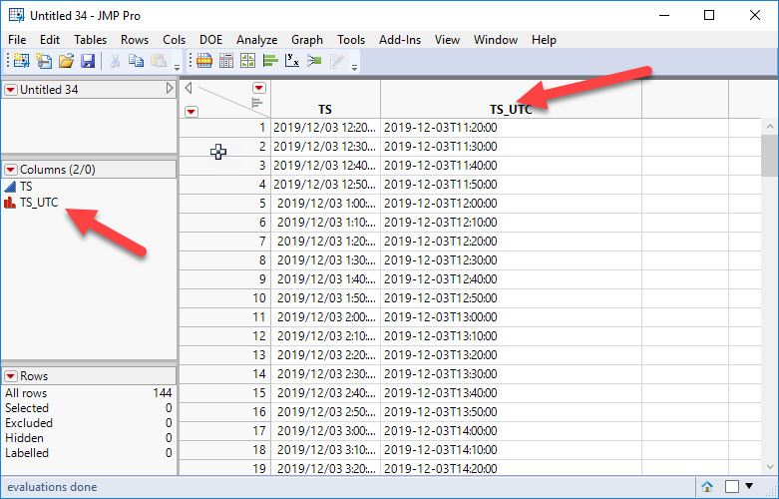Click the TS cell in row 4
Viewport: 779px width, 499px height.
(325, 185)
